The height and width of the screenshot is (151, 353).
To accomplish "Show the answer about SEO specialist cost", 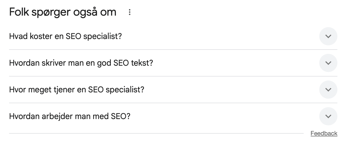I will point(173,36).
